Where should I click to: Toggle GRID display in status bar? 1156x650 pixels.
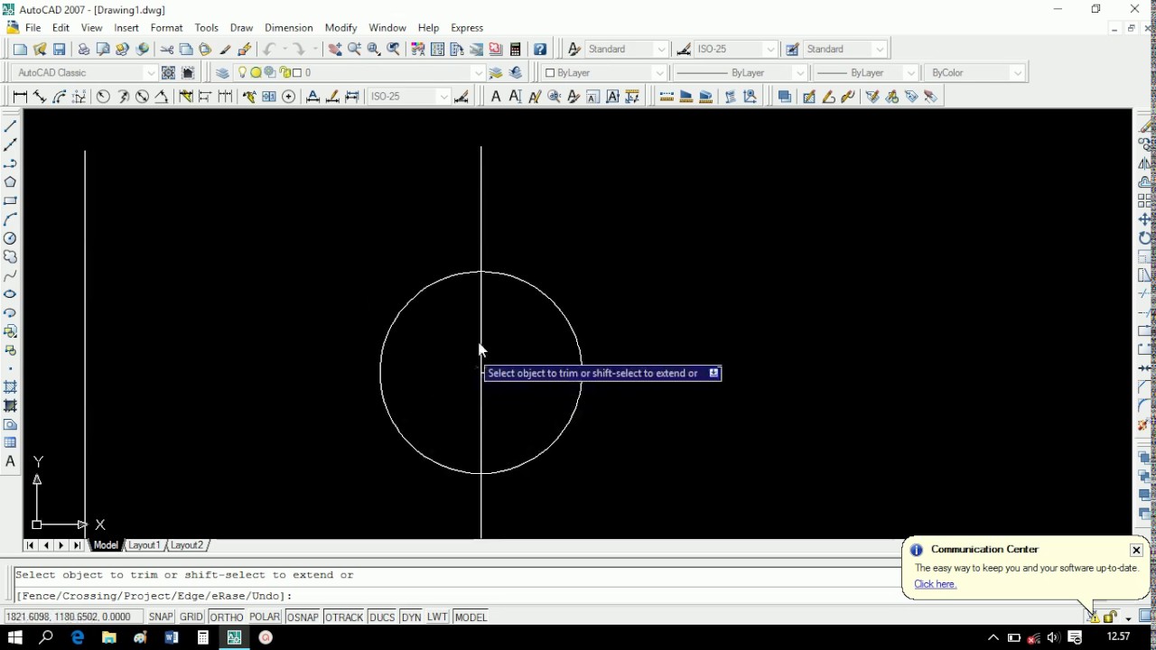(x=191, y=617)
